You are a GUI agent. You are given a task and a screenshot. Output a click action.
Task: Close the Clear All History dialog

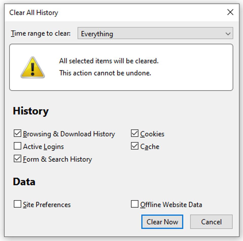click(x=230, y=12)
